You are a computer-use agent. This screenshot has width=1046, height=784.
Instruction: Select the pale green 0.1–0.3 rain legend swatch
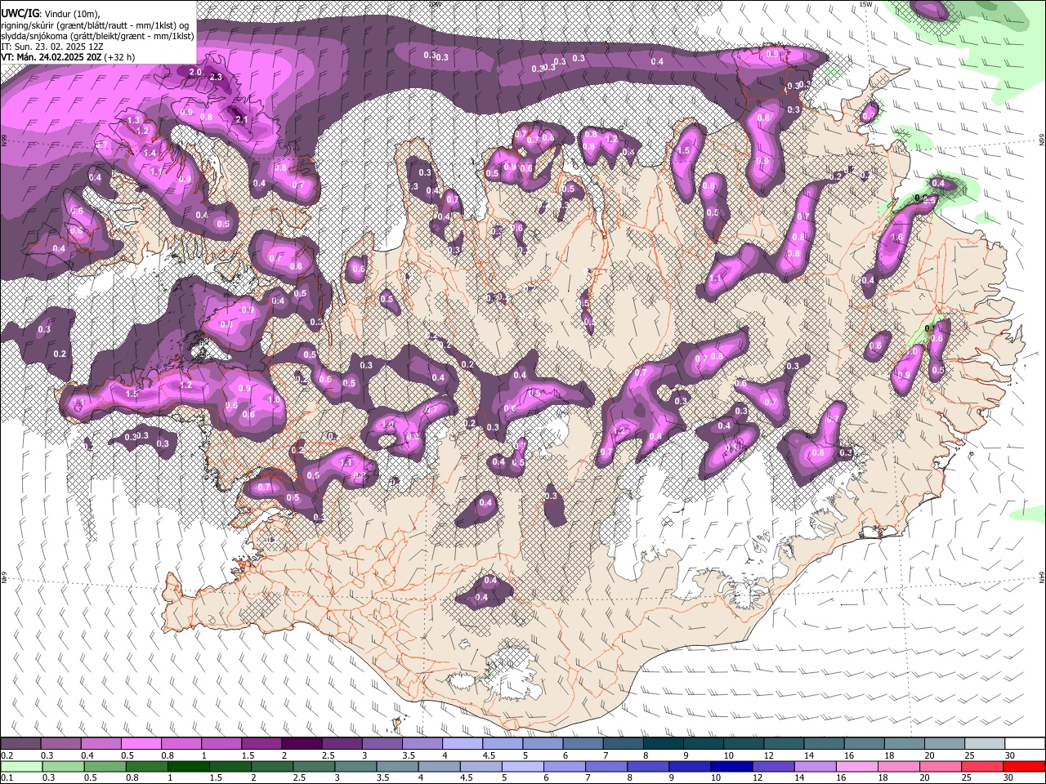[x=21, y=766]
